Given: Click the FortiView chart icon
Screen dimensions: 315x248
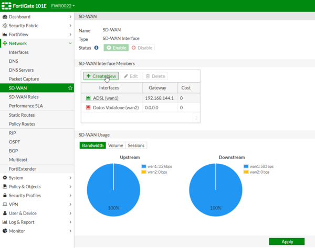Looking at the screenshot, I should coord(5,35).
